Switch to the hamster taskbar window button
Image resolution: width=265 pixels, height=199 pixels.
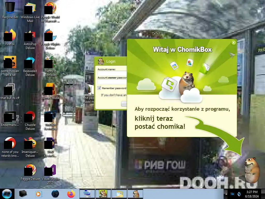135,194
